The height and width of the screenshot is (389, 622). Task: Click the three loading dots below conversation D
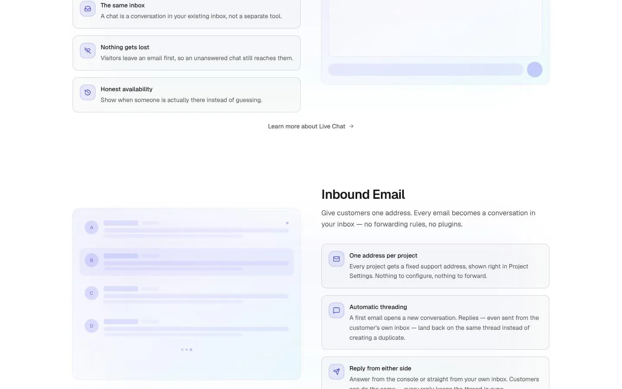point(187,350)
